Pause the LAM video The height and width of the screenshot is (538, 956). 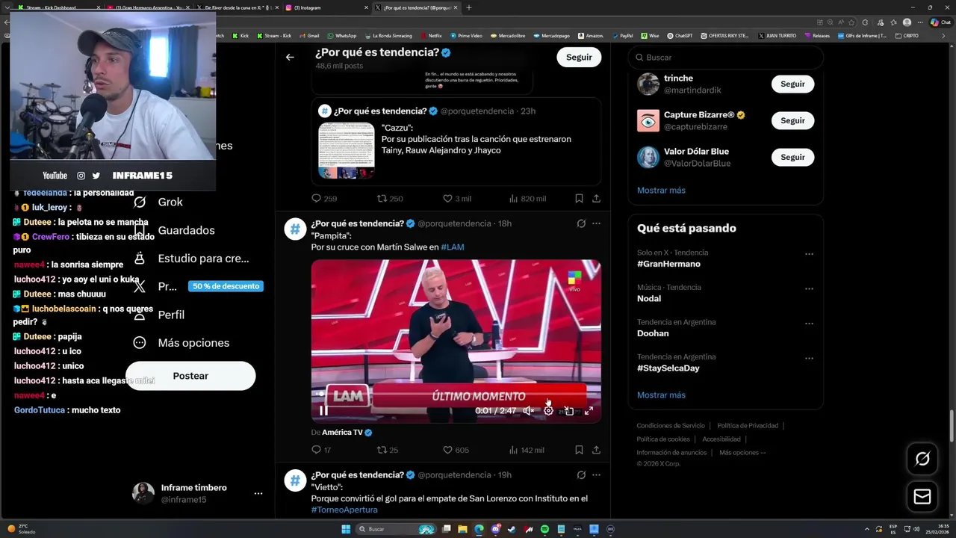[323, 410]
